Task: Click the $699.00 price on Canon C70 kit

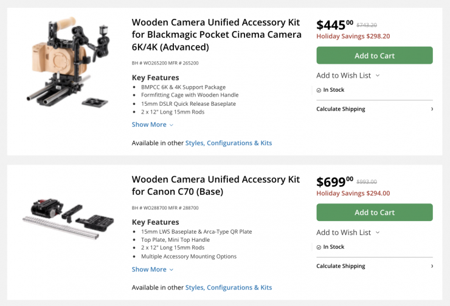Action: 334,182
